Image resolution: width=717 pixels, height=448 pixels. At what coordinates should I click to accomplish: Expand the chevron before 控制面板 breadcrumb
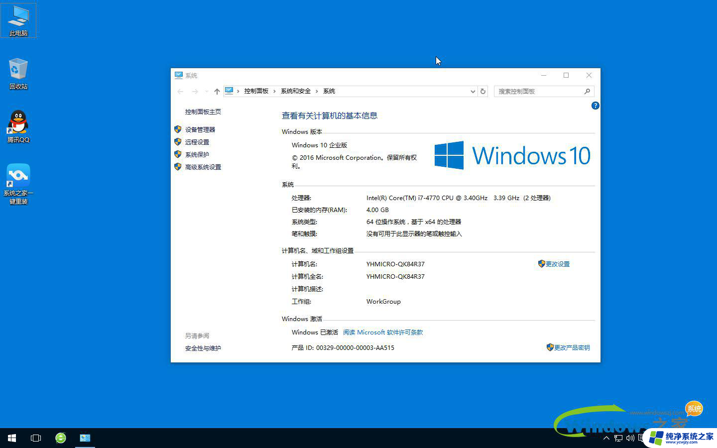pyautogui.click(x=238, y=91)
